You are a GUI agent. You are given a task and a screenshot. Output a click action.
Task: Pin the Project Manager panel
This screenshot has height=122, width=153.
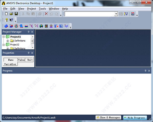[29, 32]
